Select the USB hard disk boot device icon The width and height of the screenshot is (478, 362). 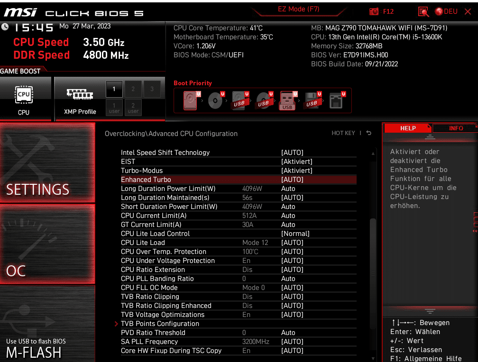[x=239, y=100]
